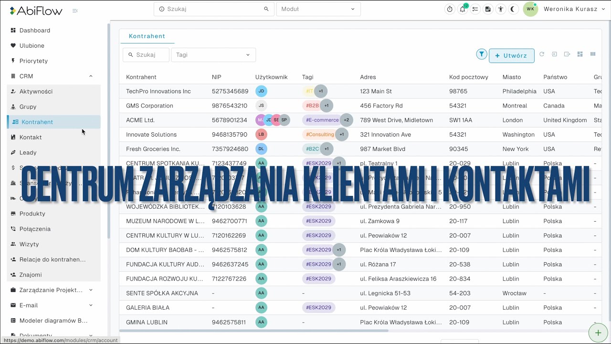The width and height of the screenshot is (611, 344).
Task: Show extra tags +2 on ACME Ltd.
Action: (x=346, y=120)
